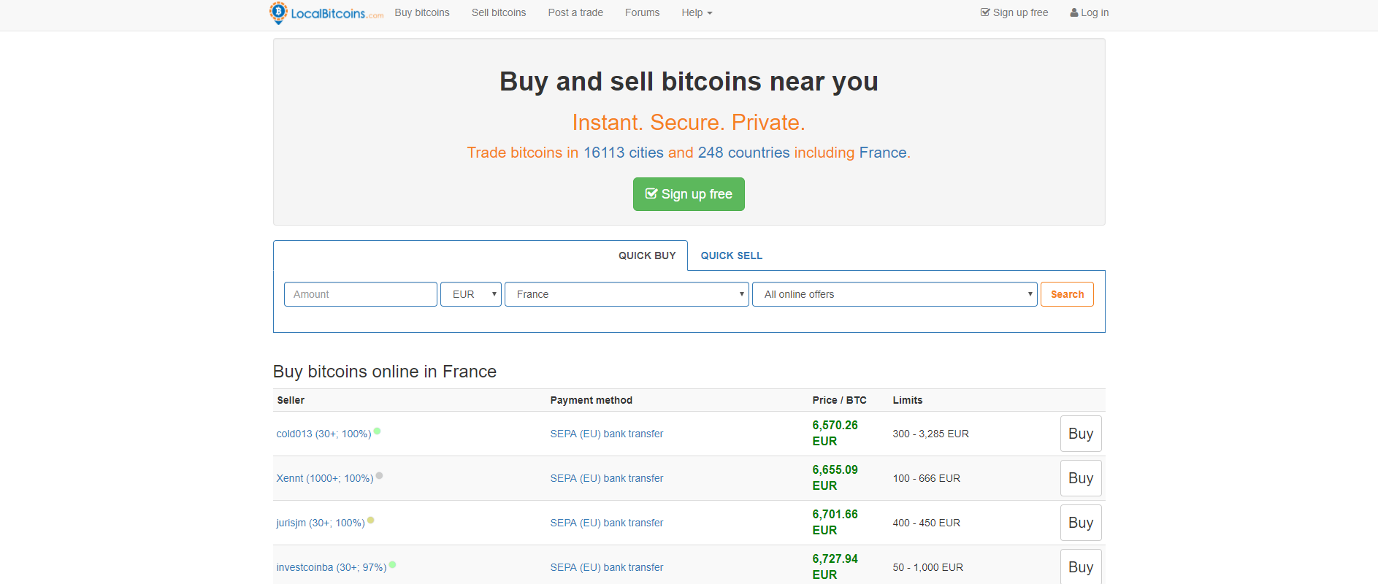Image resolution: width=1378 pixels, height=584 pixels.
Task: Select the QUICK BUY tab
Action: tap(647, 255)
